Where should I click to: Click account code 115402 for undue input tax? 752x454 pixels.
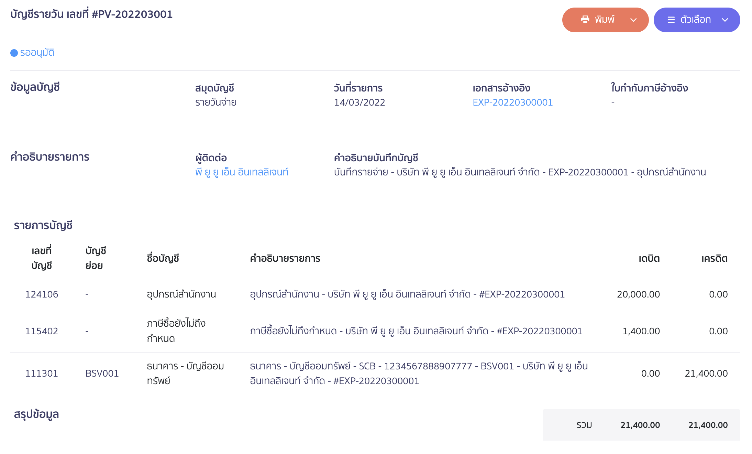42,331
